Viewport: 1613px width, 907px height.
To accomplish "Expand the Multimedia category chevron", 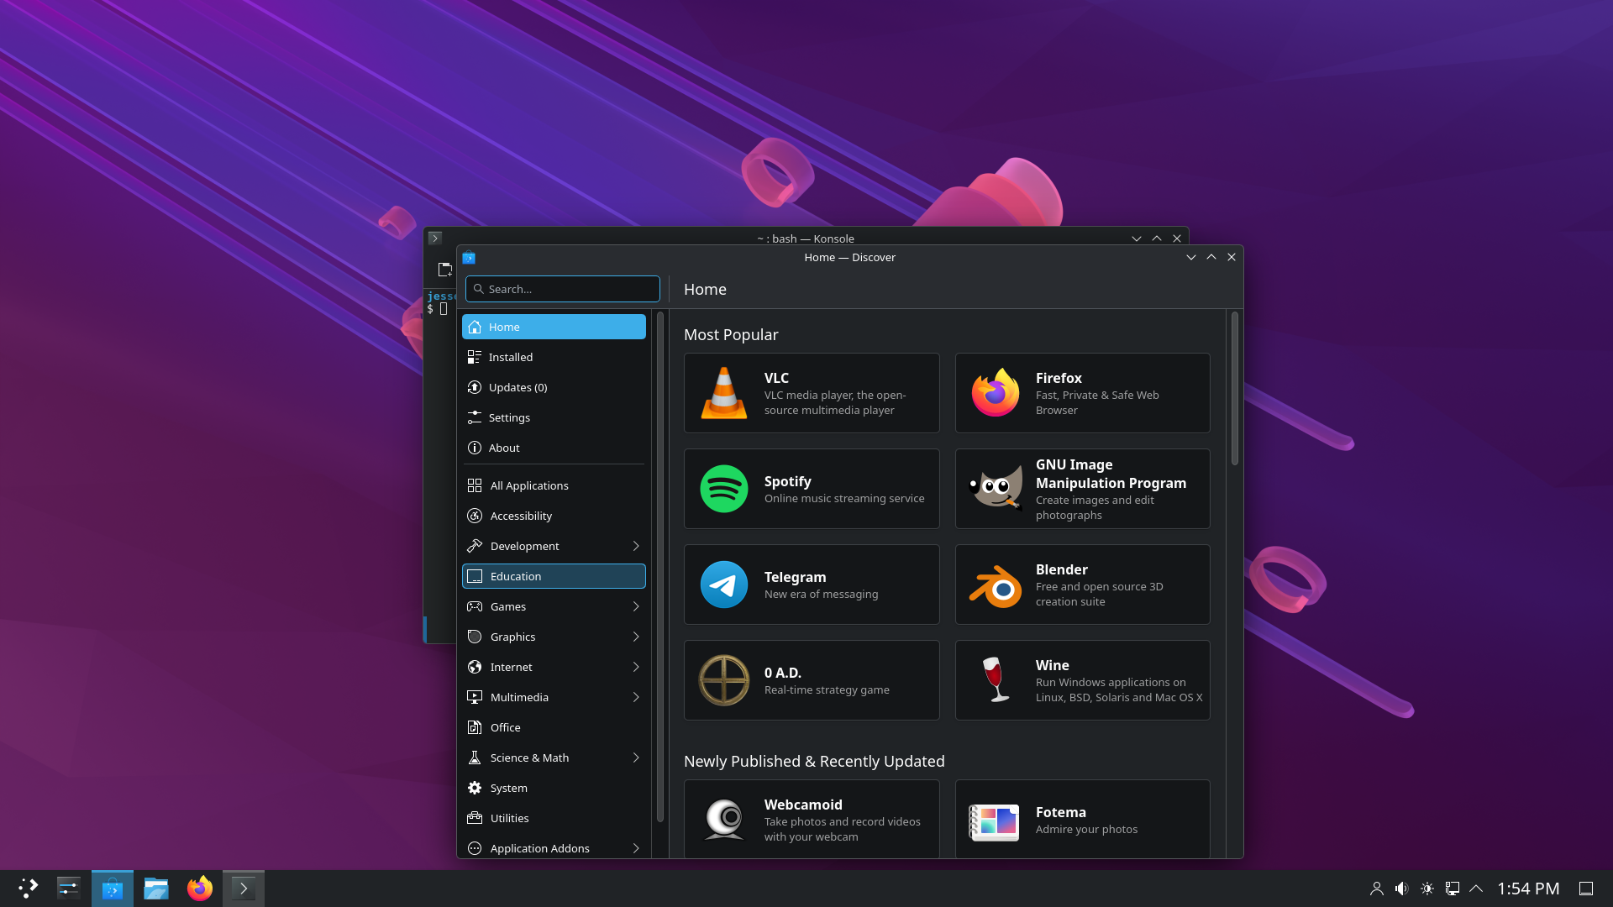I will click(x=636, y=697).
